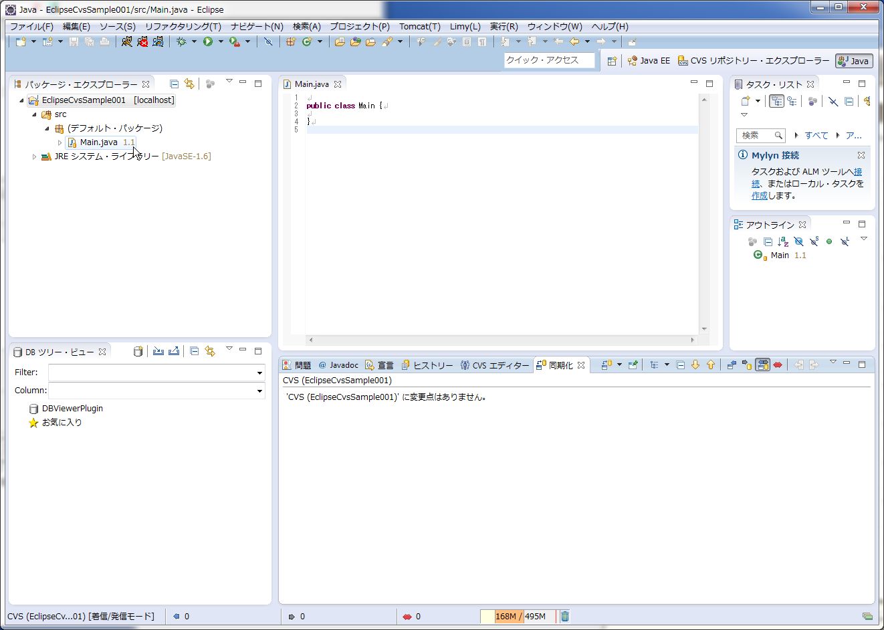Click the add database icon in DB Tree View

138,351
